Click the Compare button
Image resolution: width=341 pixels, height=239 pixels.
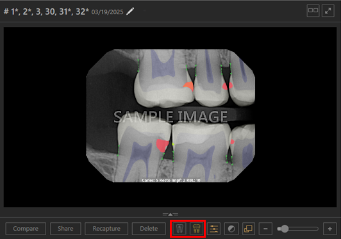(x=26, y=229)
